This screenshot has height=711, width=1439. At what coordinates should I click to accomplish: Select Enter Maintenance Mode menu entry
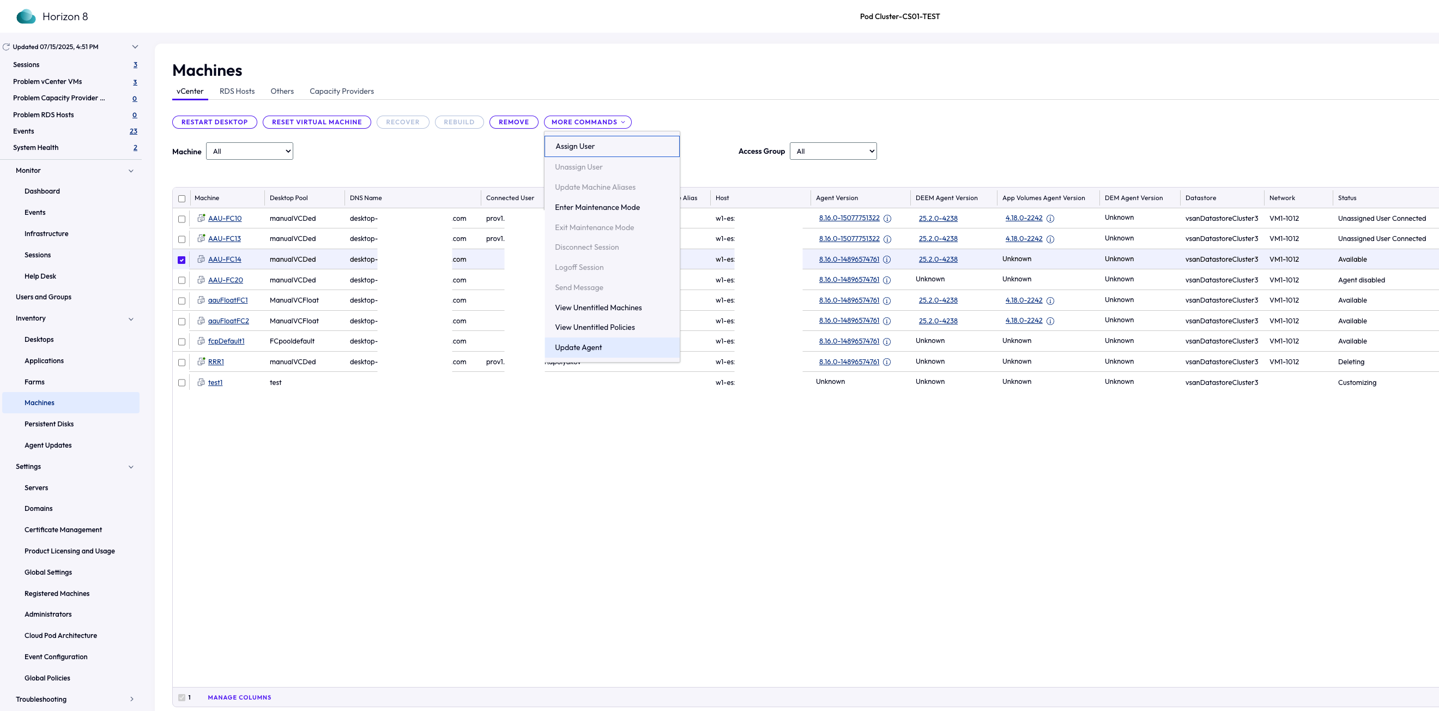click(x=612, y=207)
